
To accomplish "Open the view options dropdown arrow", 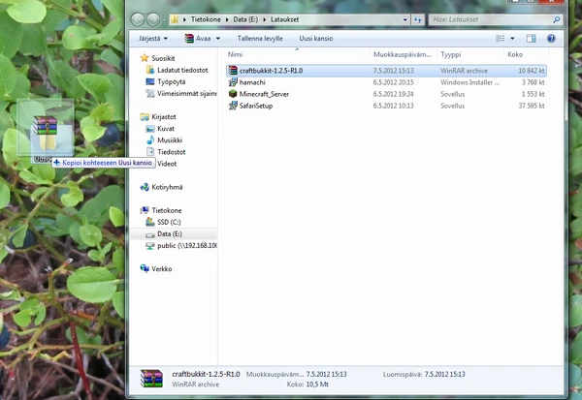I will (512, 38).
